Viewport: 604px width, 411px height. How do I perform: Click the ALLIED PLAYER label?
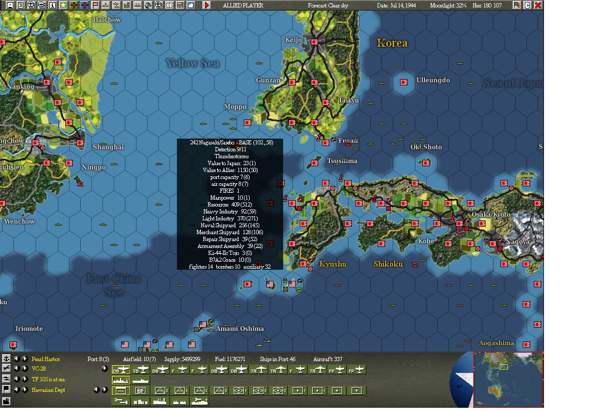coord(243,5)
